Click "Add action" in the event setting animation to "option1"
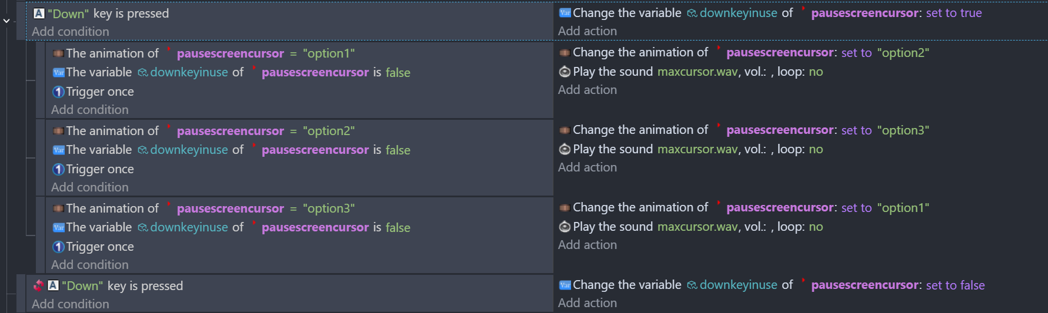This screenshot has height=313, width=1048. (x=587, y=245)
